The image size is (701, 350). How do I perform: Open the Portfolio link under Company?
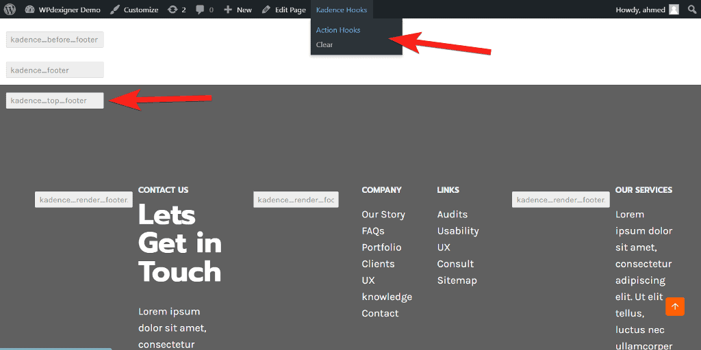381,247
